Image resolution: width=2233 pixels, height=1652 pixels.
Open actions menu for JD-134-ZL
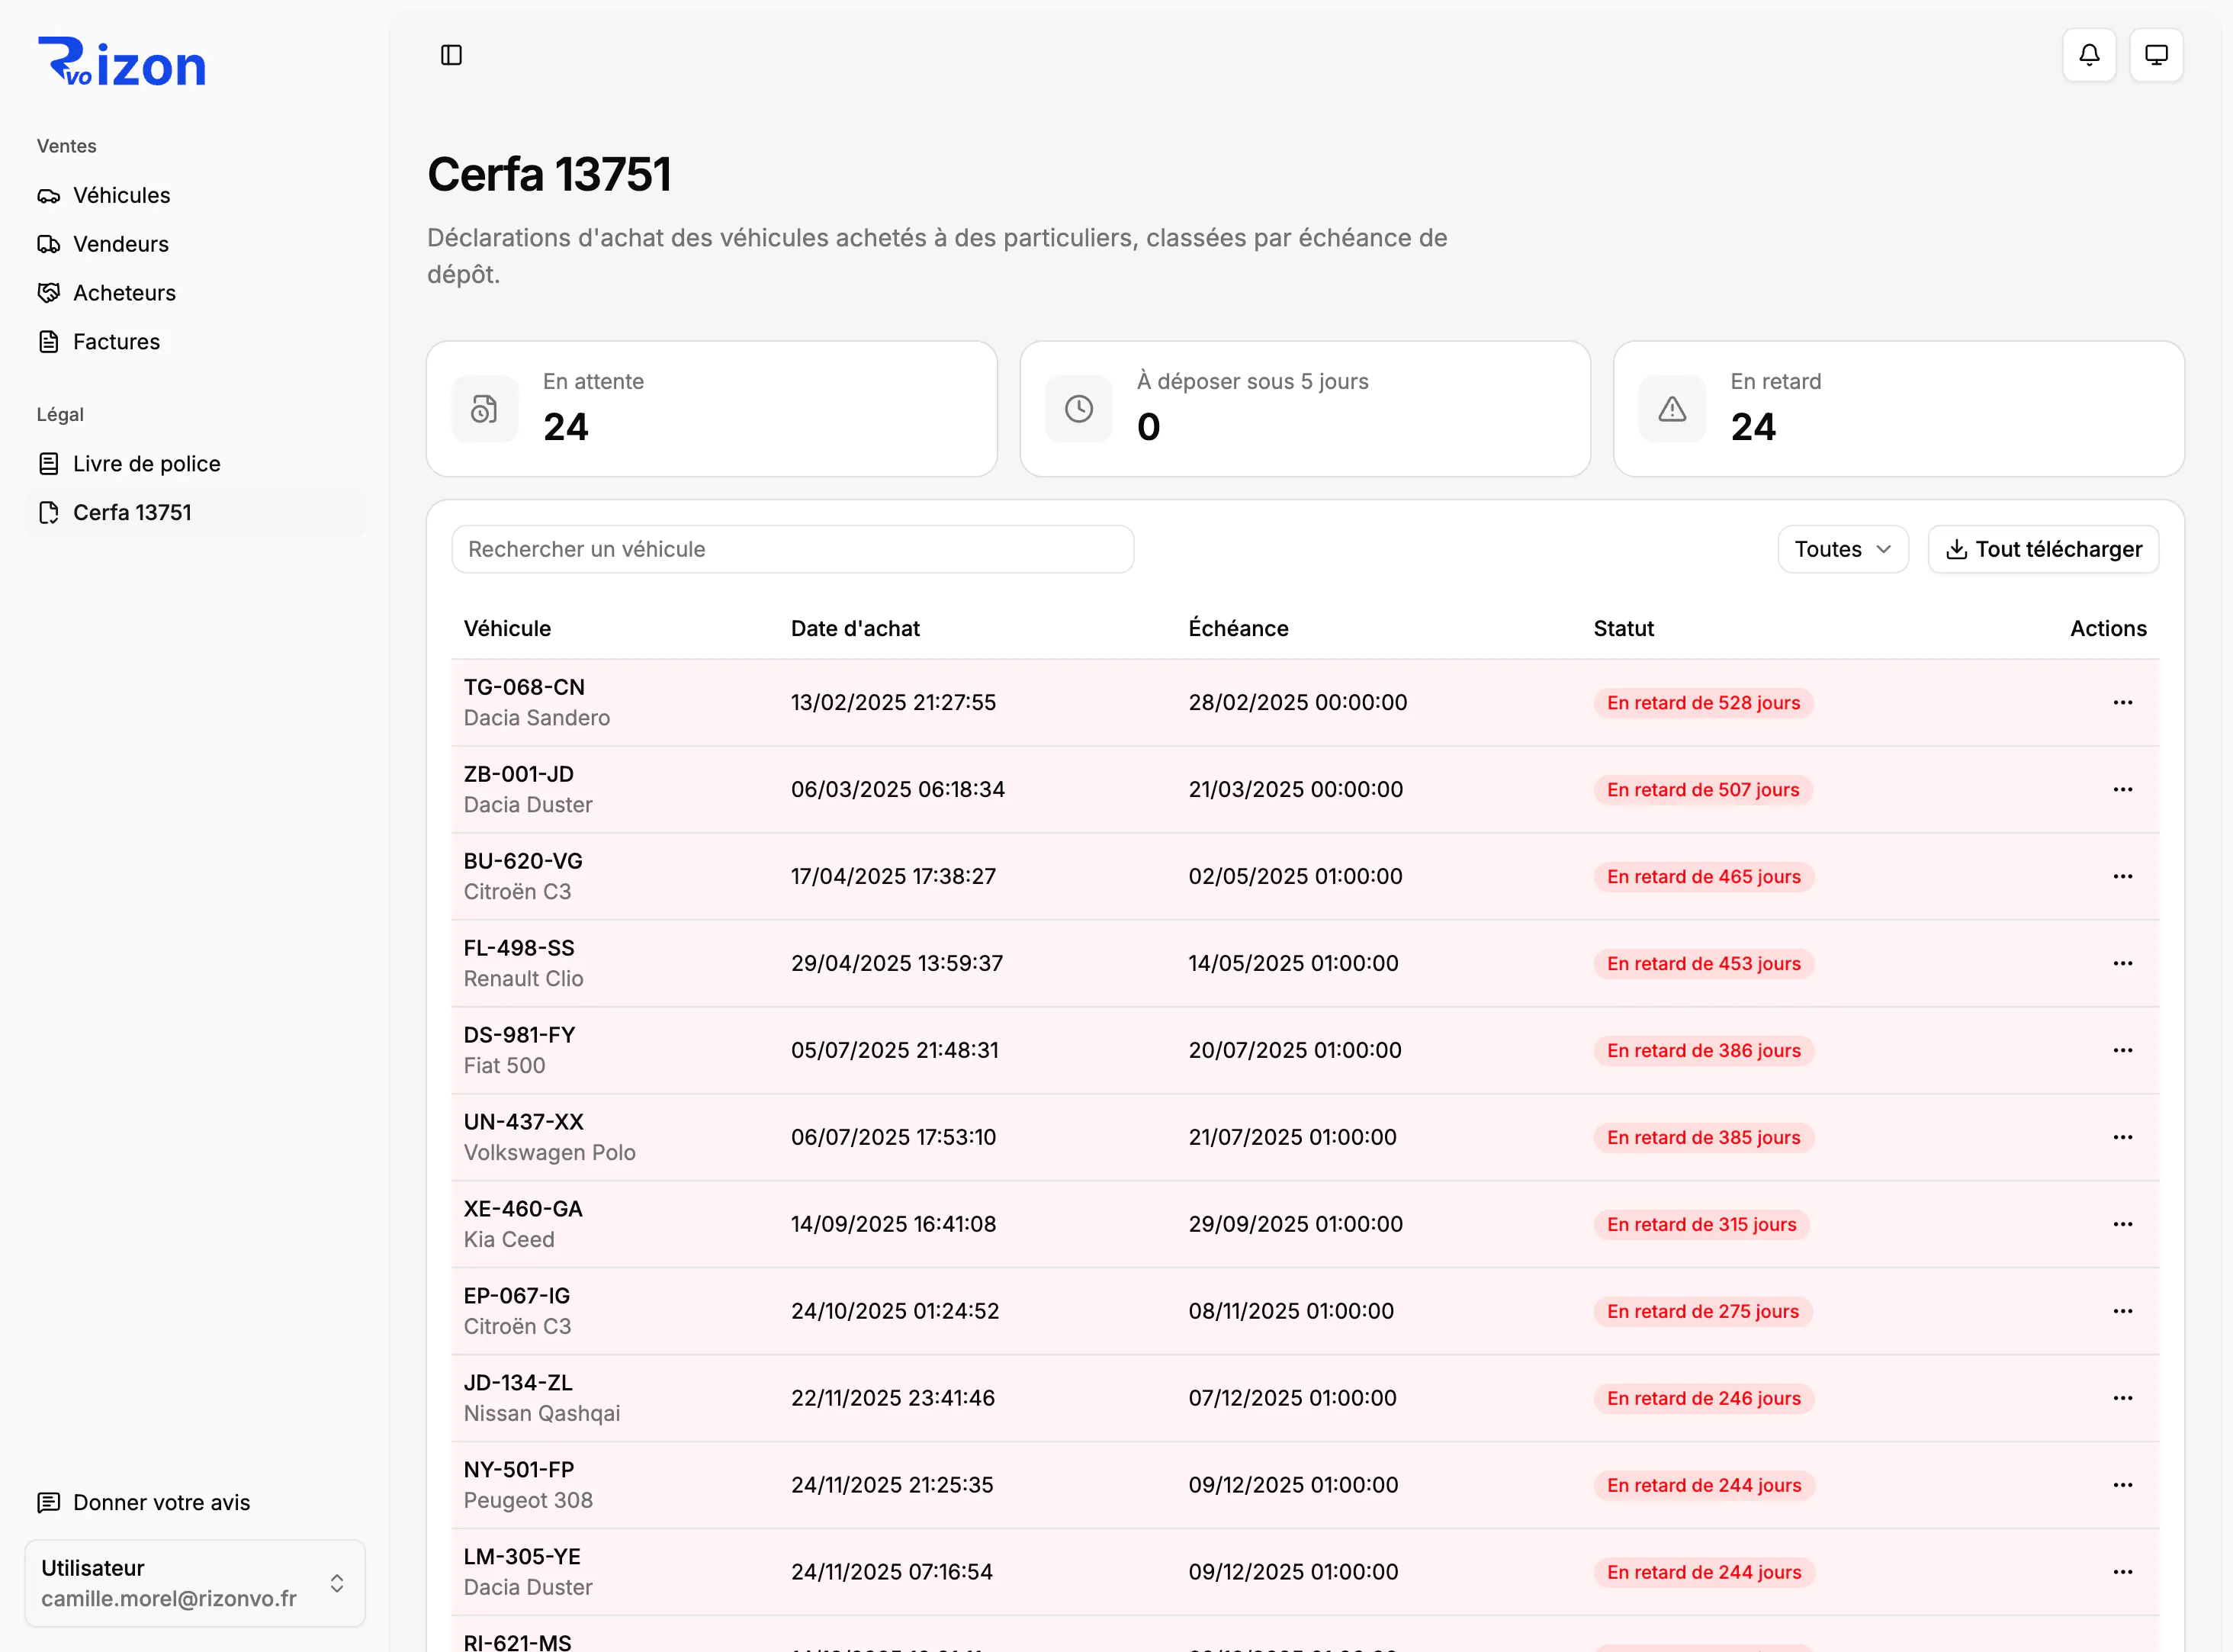click(2122, 1398)
